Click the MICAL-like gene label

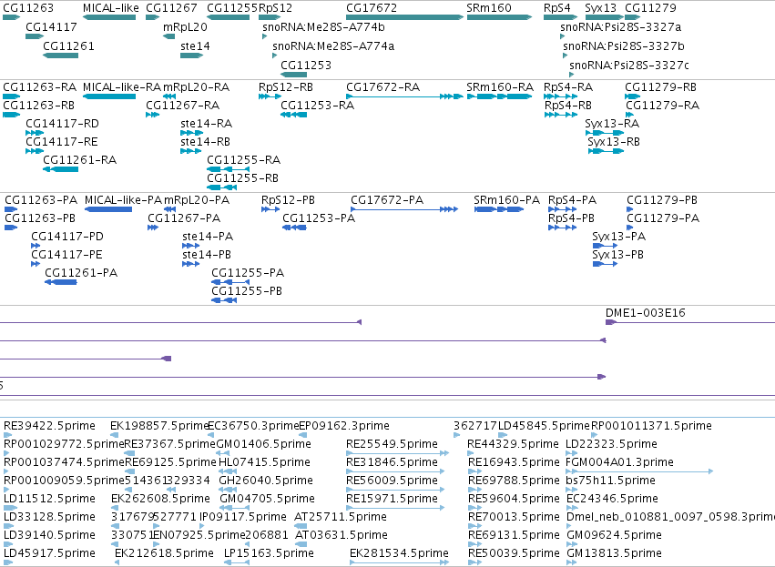[111, 8]
